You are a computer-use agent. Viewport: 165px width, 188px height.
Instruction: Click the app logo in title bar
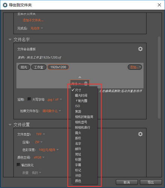point(5,5)
